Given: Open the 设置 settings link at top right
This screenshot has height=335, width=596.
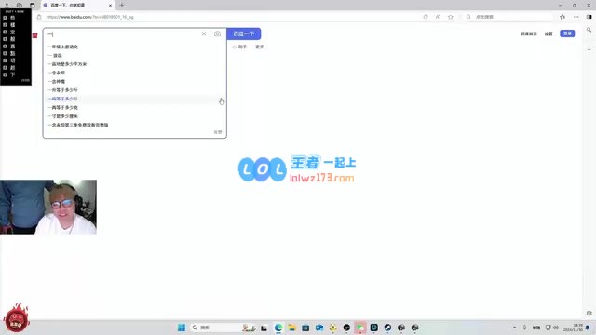Looking at the screenshot, I should click(549, 33).
